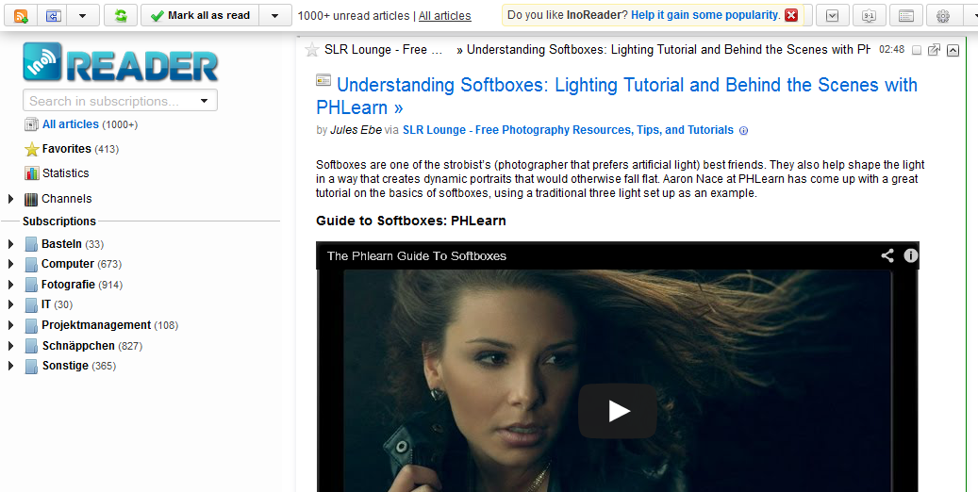The width and height of the screenshot is (978, 492).
Task: Dismiss the InoReader popularity banner with red X
Action: pyautogui.click(x=791, y=15)
